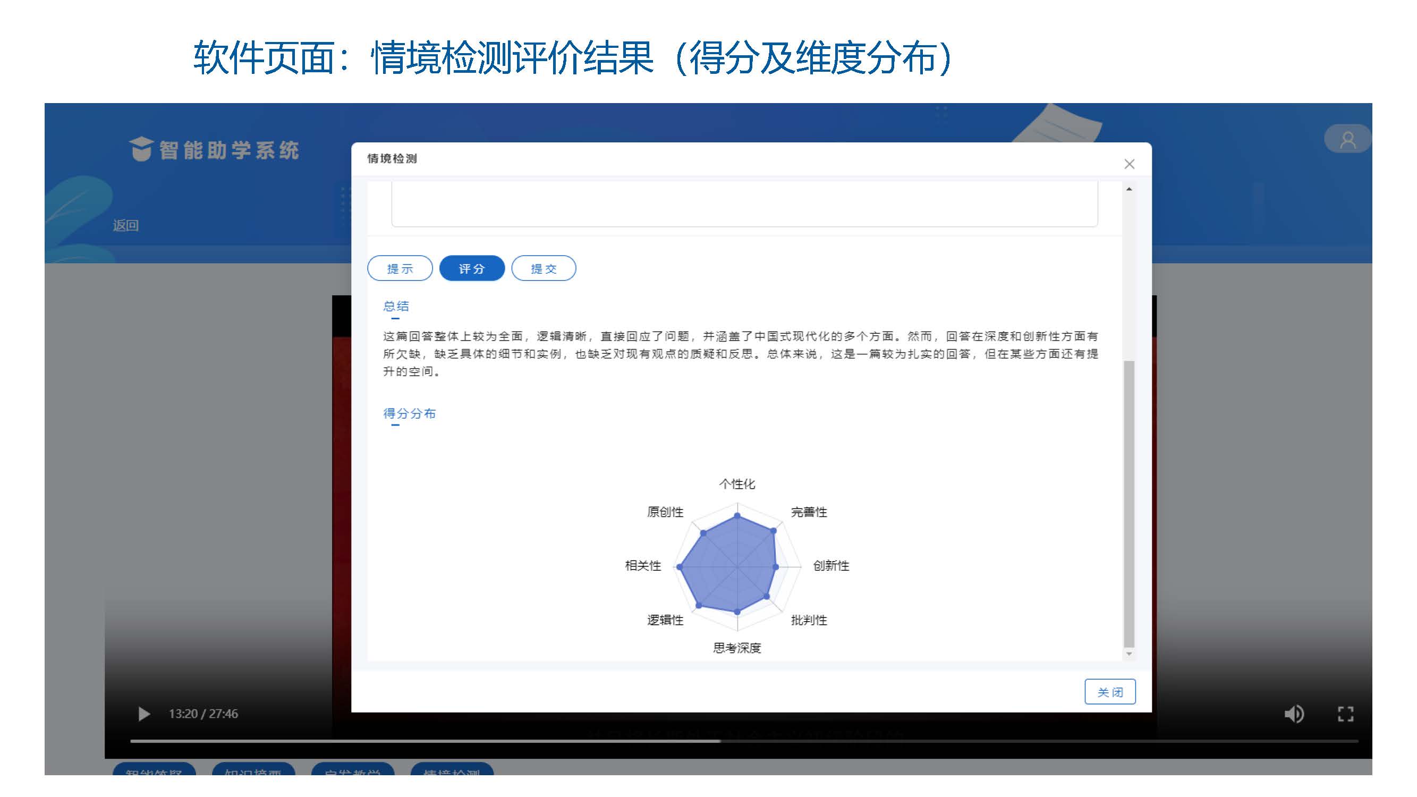Click the 提交 button
Viewport: 1417px width, 797px height.
[544, 268]
